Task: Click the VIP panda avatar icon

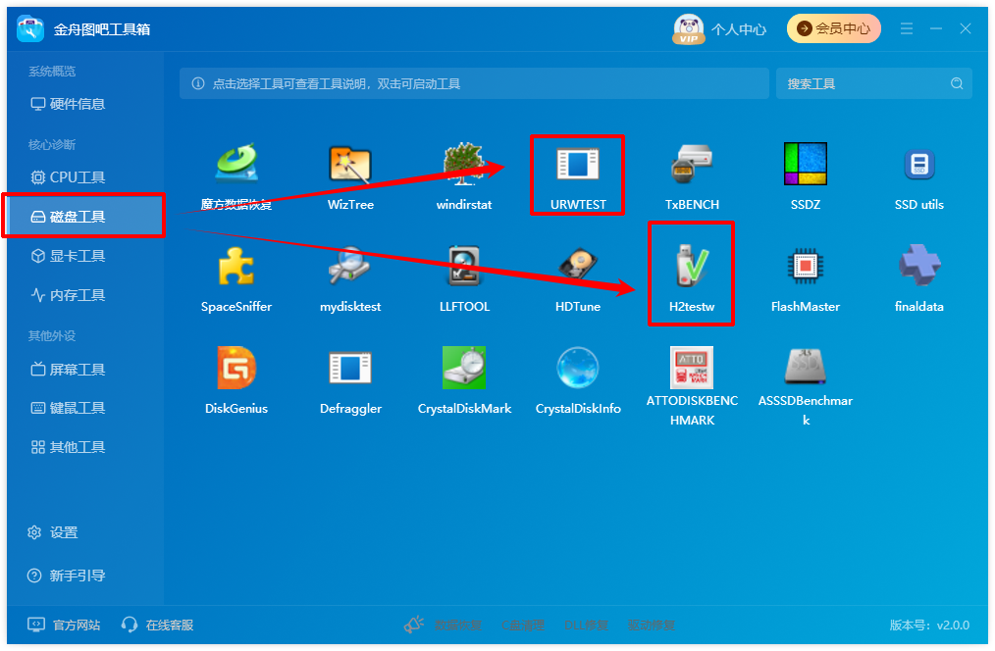Action: point(689,29)
